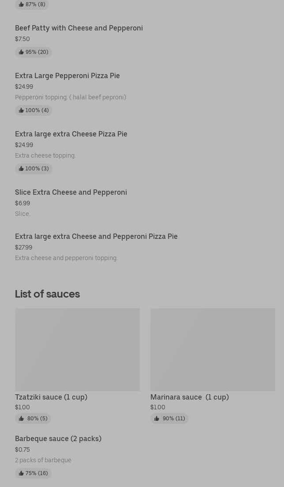Click thumbs-up icon on Barbeque sauce rating
This screenshot has width=284, height=487.
21,473
